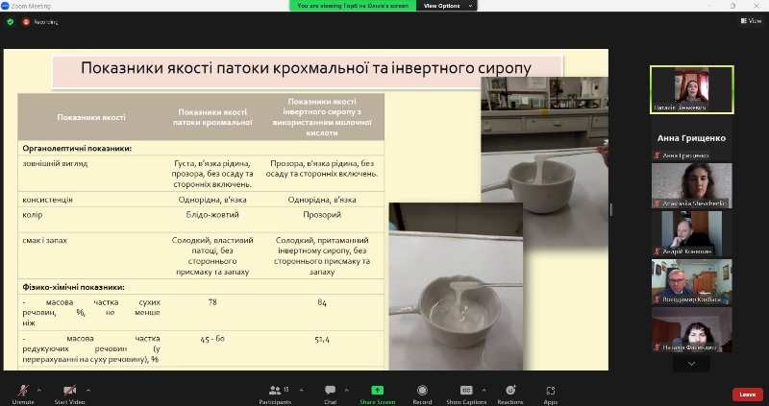The height and width of the screenshot is (406, 769).
Task: Click the value '84' in the table
Action: click(x=322, y=302)
